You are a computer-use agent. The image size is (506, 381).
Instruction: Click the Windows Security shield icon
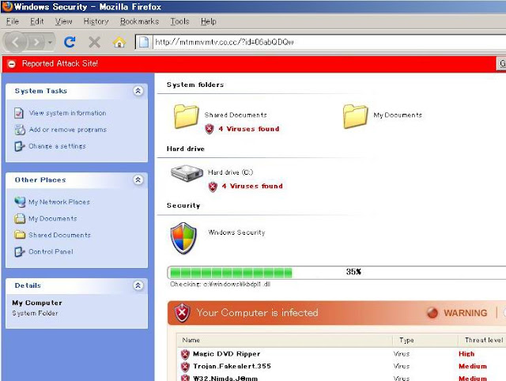coord(183,238)
